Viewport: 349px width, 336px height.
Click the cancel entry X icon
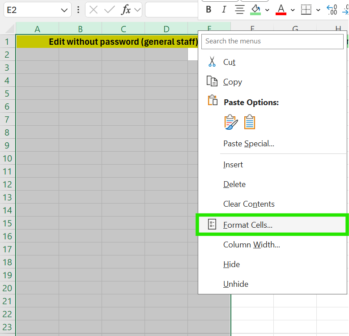[x=93, y=10]
